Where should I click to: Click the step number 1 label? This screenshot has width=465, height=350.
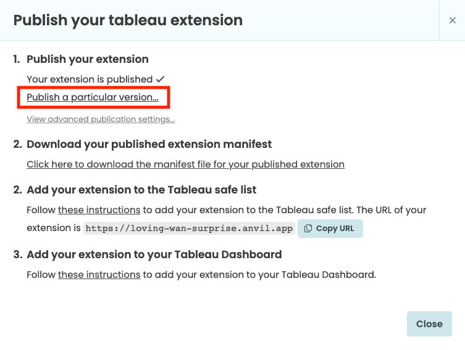17,59
